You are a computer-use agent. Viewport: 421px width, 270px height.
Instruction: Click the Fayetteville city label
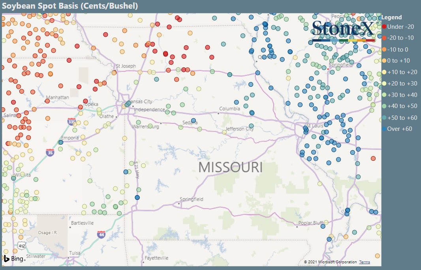coord(156,258)
